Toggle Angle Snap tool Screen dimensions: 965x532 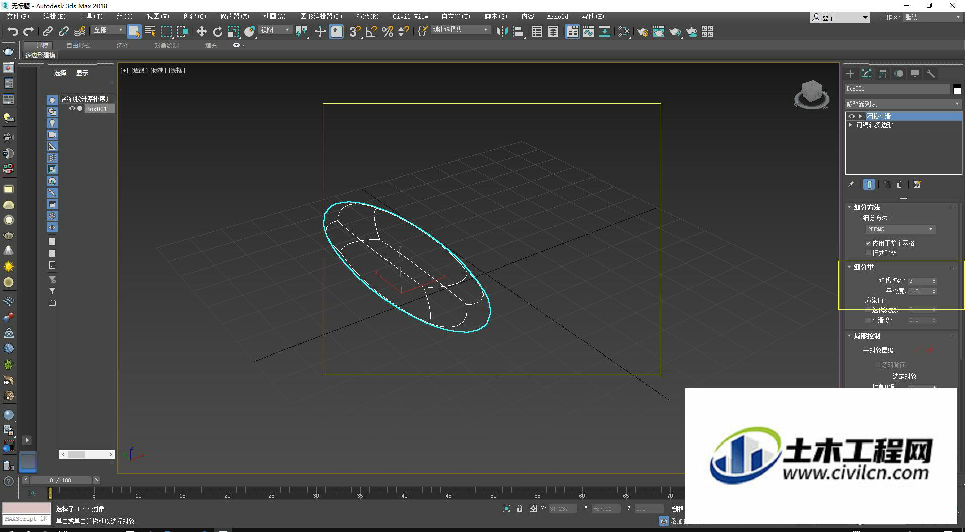371,32
